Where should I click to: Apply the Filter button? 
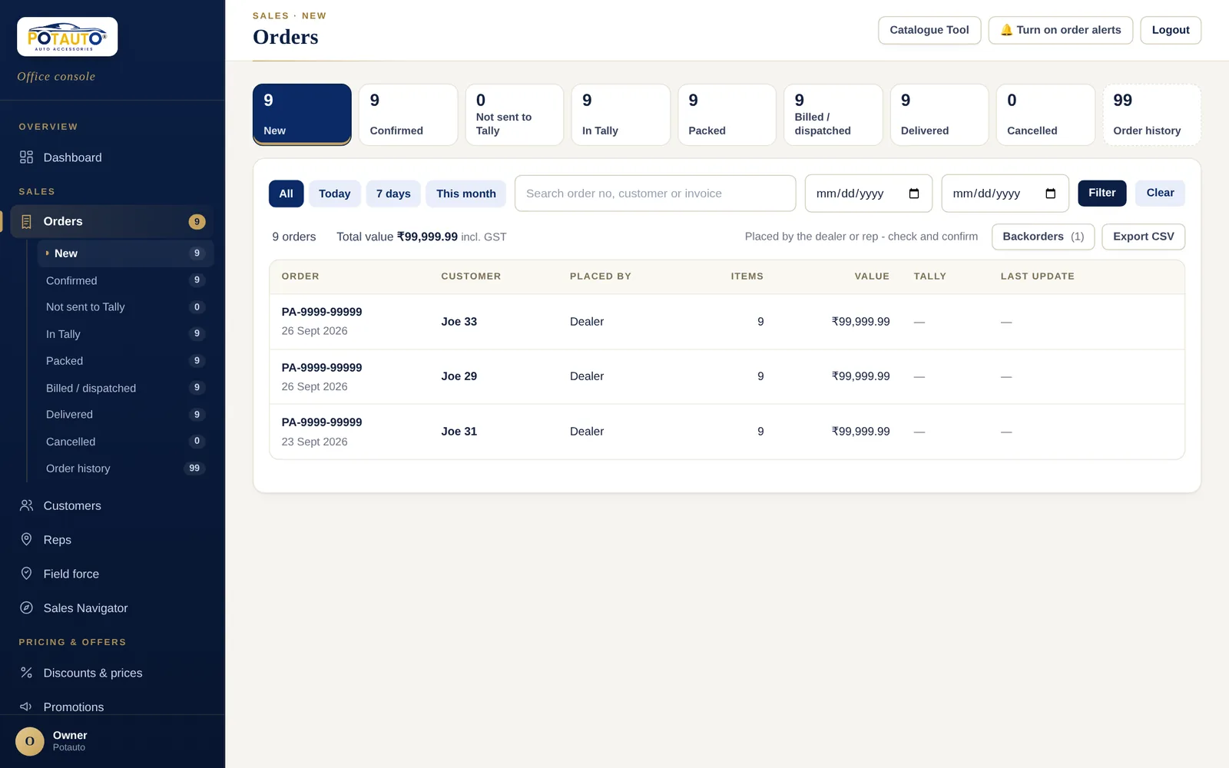point(1102,193)
